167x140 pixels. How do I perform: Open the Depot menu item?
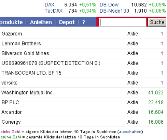67,22
